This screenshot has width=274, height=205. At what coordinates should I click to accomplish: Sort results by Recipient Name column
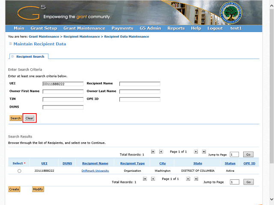(x=95, y=163)
